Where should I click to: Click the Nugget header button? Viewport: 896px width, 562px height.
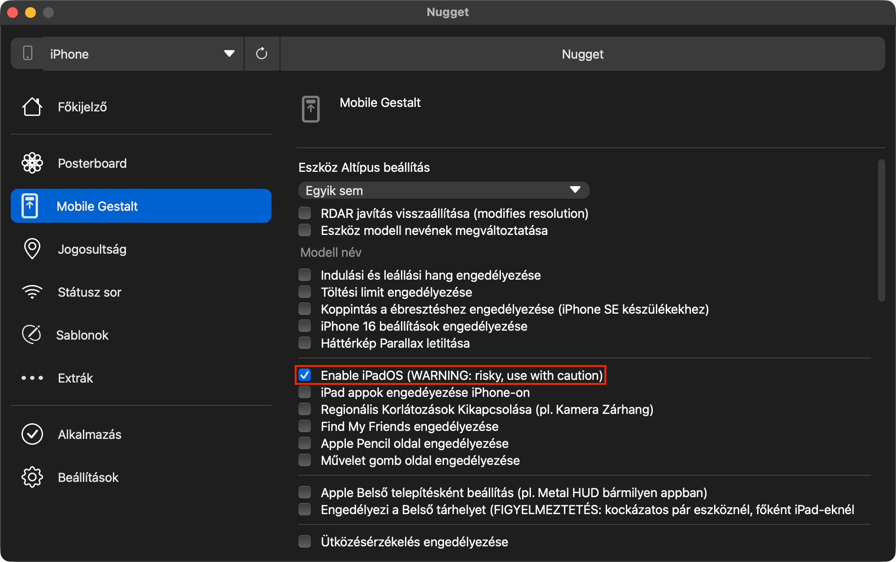pos(582,54)
